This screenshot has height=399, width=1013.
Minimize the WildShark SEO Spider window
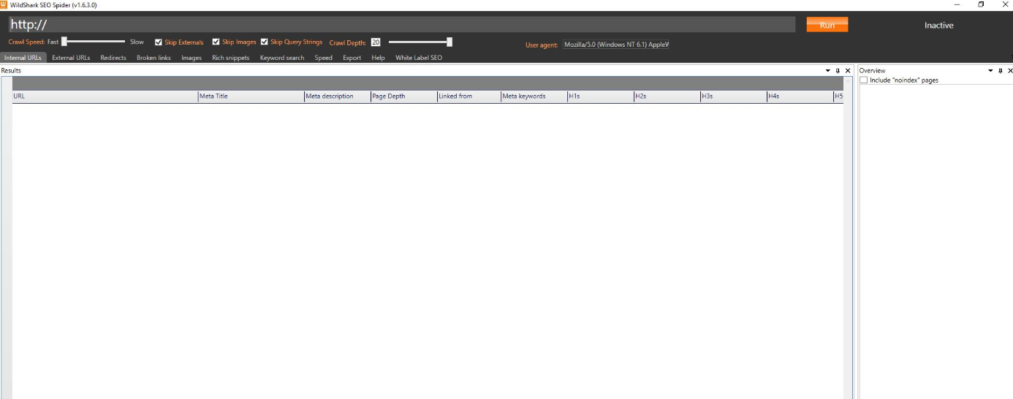pos(957,4)
